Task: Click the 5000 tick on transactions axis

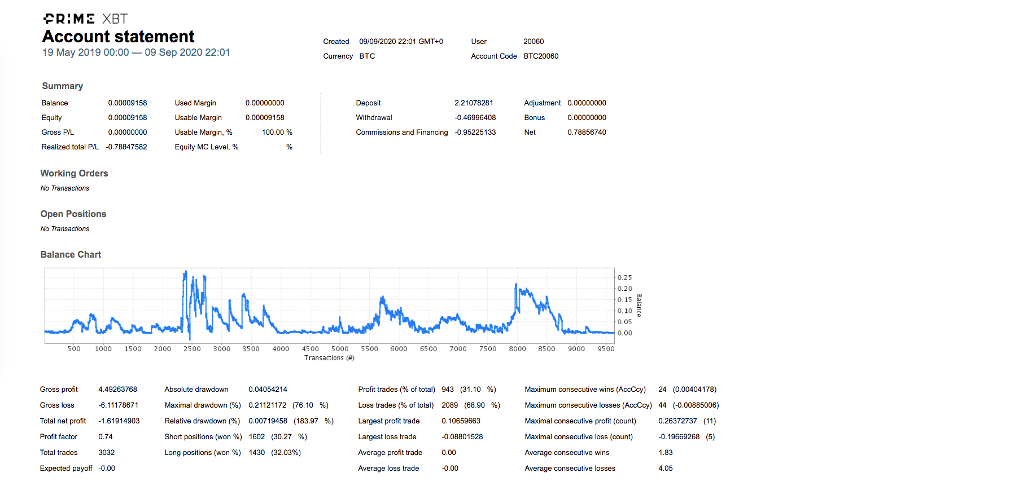Action: click(x=340, y=349)
